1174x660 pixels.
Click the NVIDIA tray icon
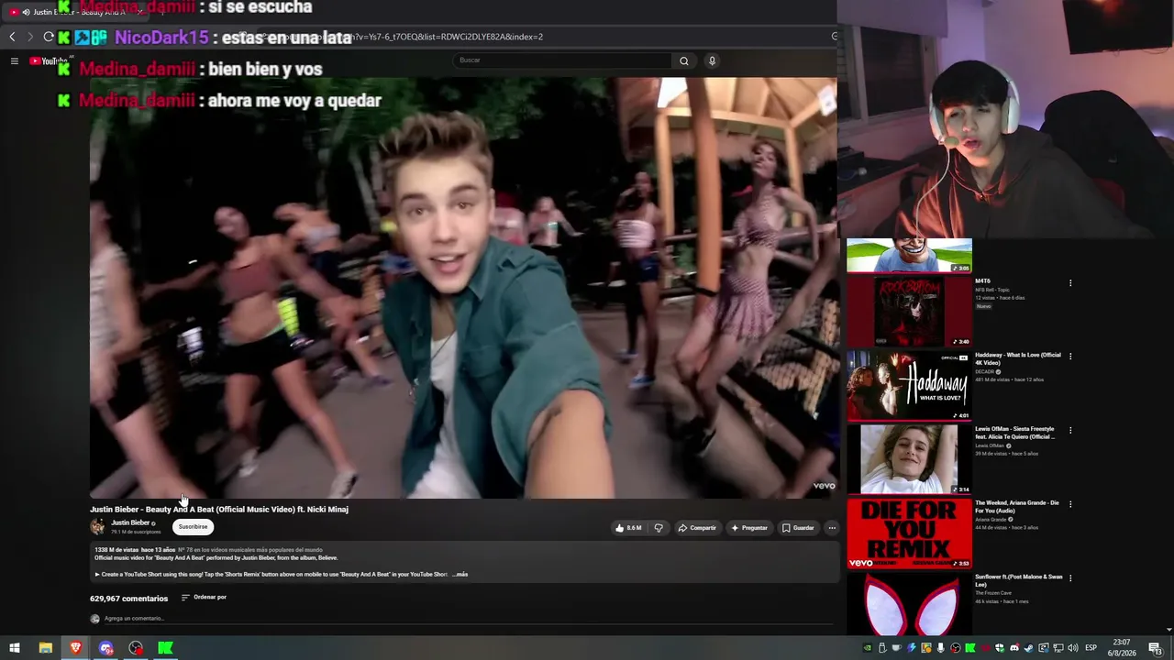[867, 648]
